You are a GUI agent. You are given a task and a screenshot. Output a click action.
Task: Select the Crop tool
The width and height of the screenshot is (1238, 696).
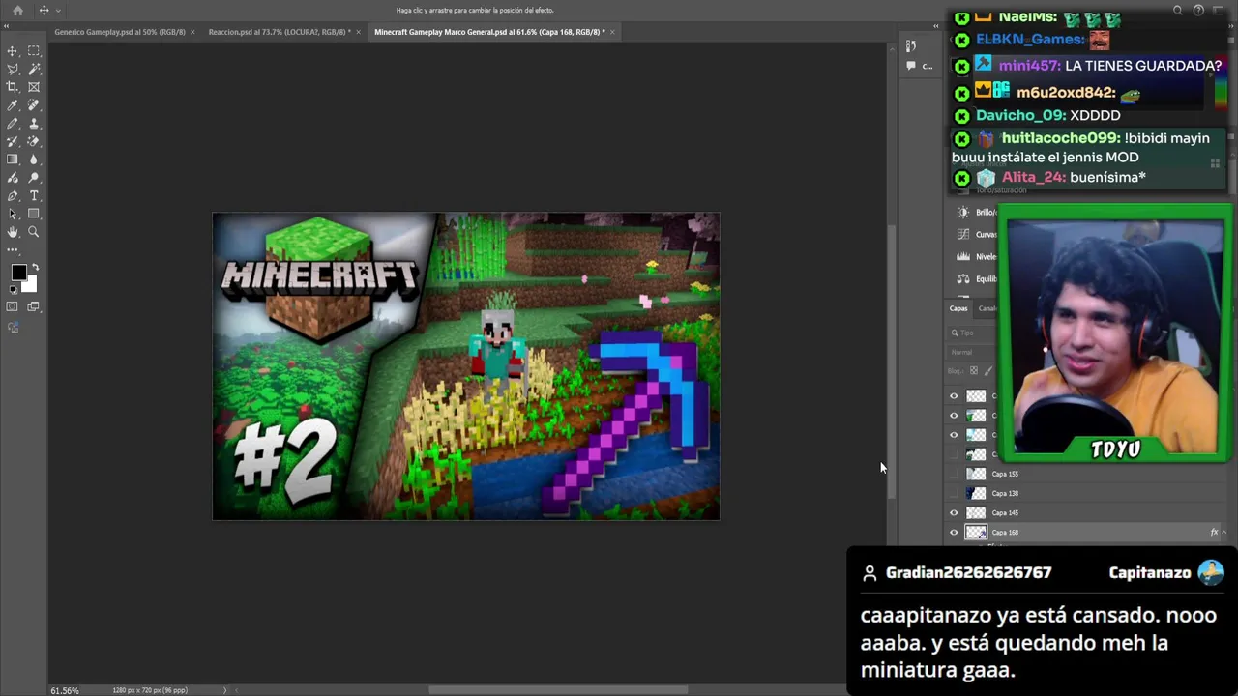[13, 87]
